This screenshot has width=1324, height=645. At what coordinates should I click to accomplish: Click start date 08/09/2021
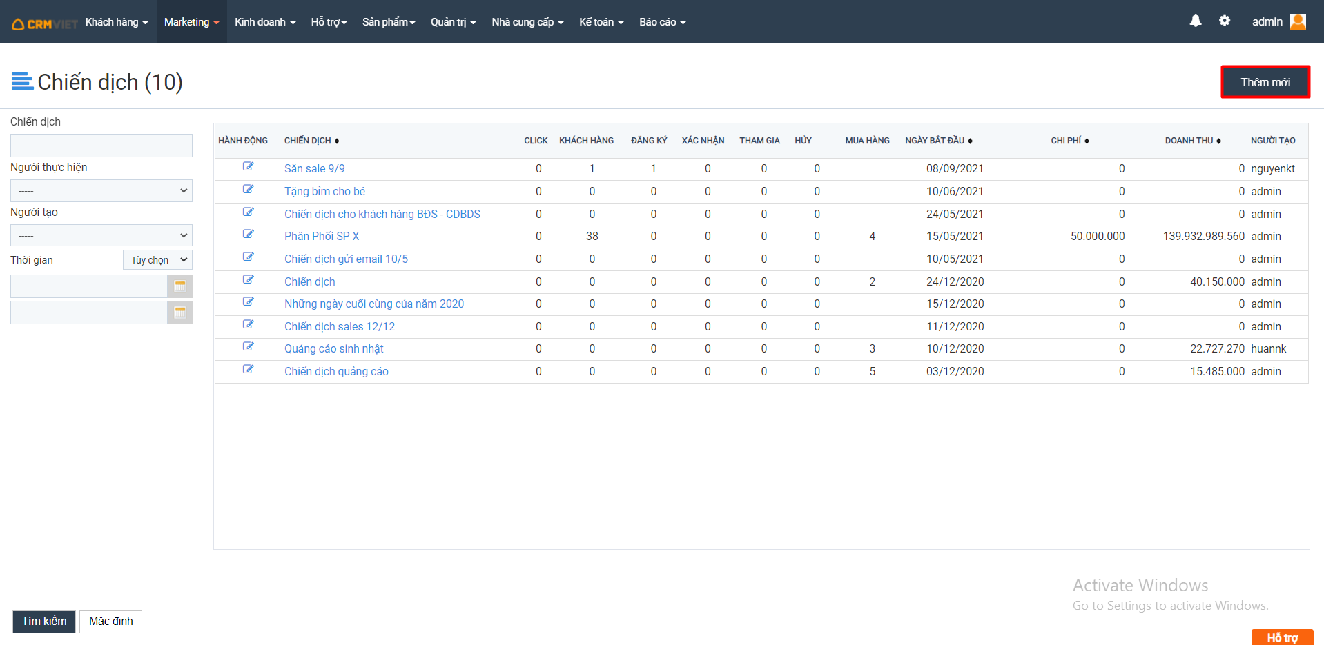tap(955, 168)
